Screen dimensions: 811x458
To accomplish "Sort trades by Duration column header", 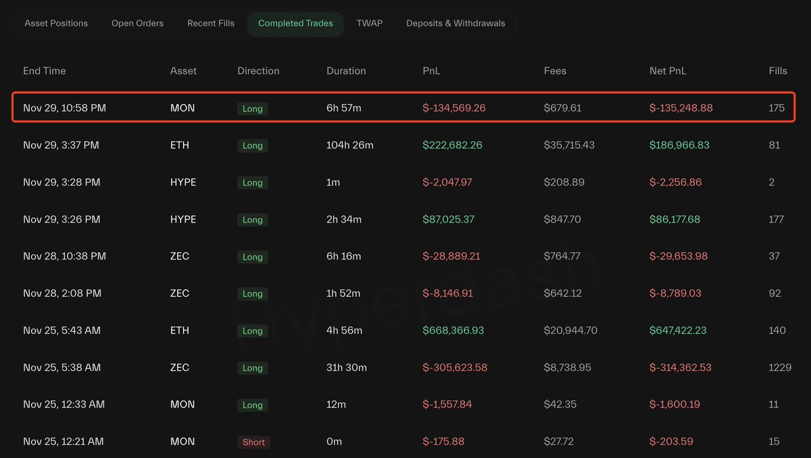I will pos(346,71).
